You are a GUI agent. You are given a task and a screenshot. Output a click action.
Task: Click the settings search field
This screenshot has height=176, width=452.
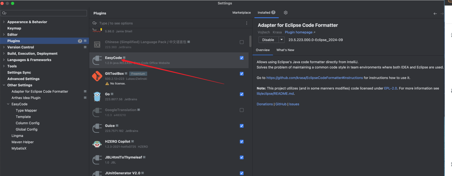coord(44,13)
